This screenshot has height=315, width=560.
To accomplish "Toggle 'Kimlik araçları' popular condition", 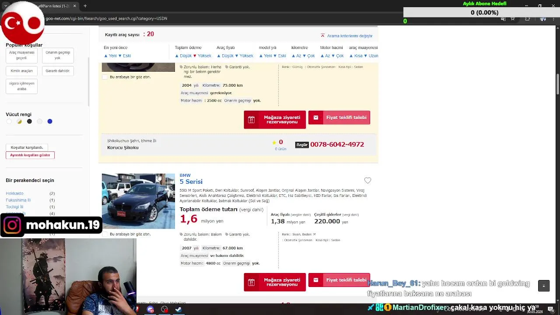I will click(x=21, y=71).
